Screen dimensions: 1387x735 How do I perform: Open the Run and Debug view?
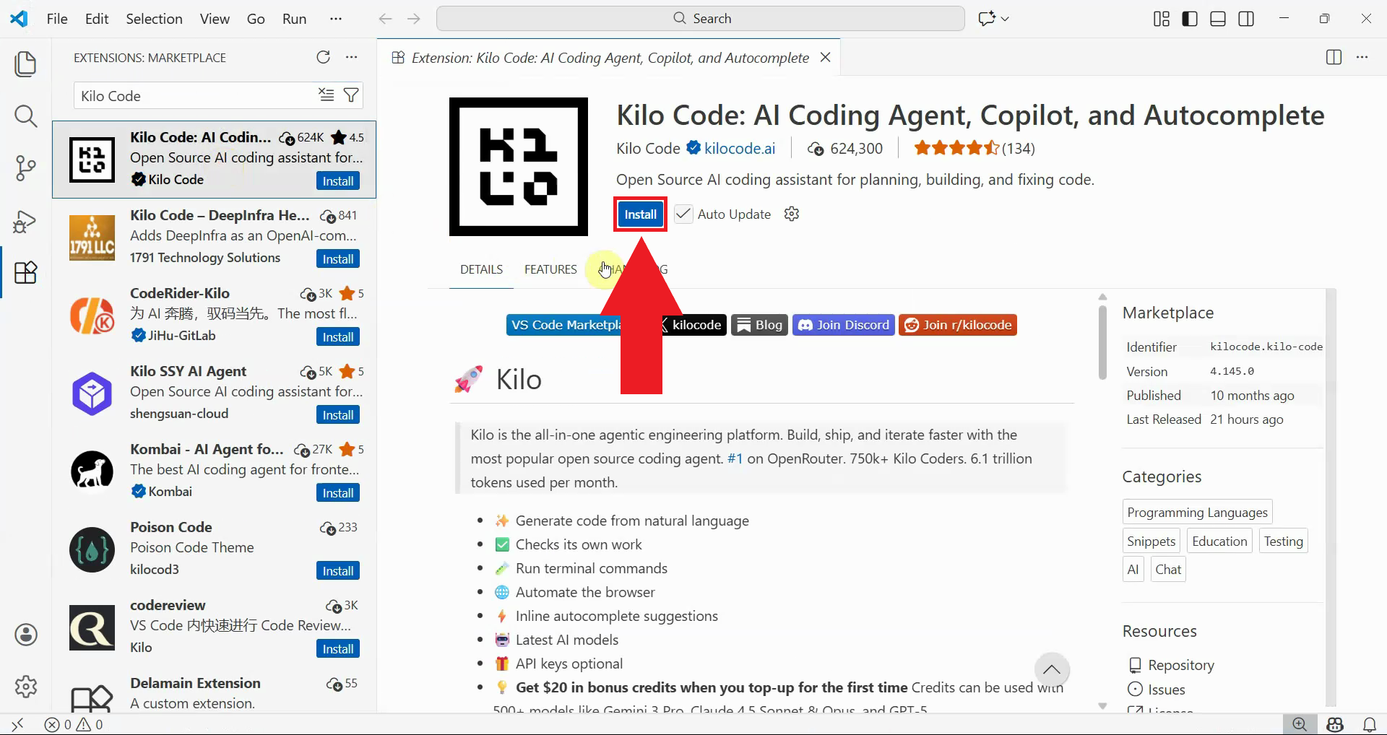[x=26, y=221]
